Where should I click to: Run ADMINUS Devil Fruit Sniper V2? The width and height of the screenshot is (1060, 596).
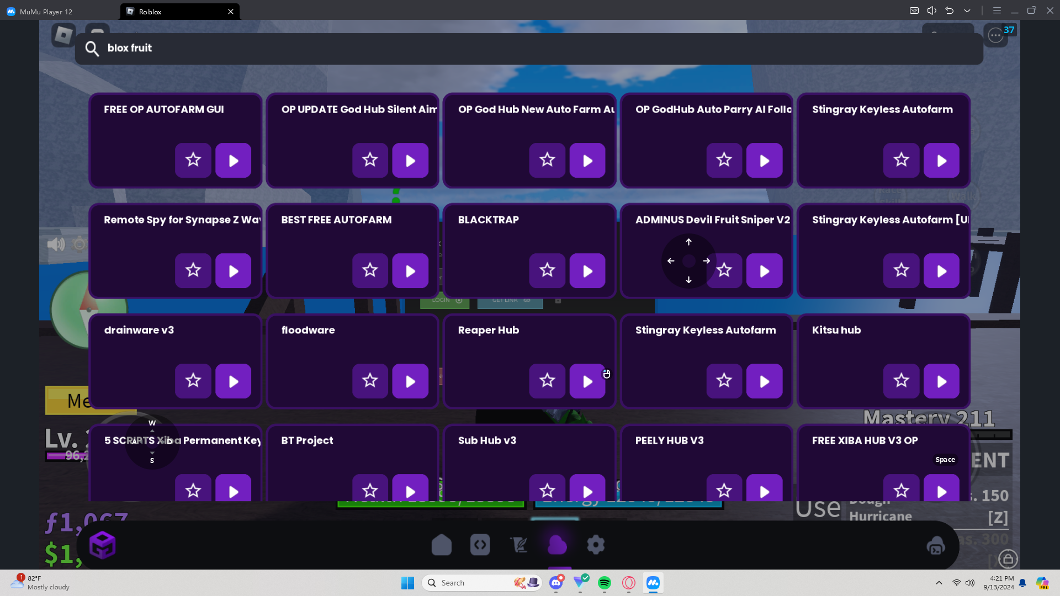point(765,271)
